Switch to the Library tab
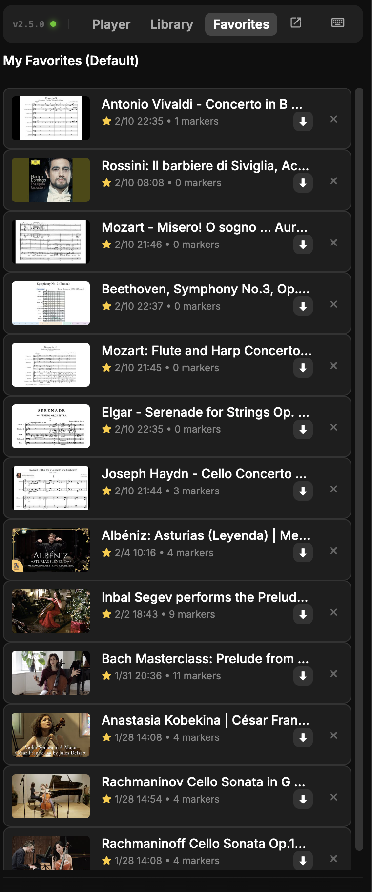 (171, 24)
